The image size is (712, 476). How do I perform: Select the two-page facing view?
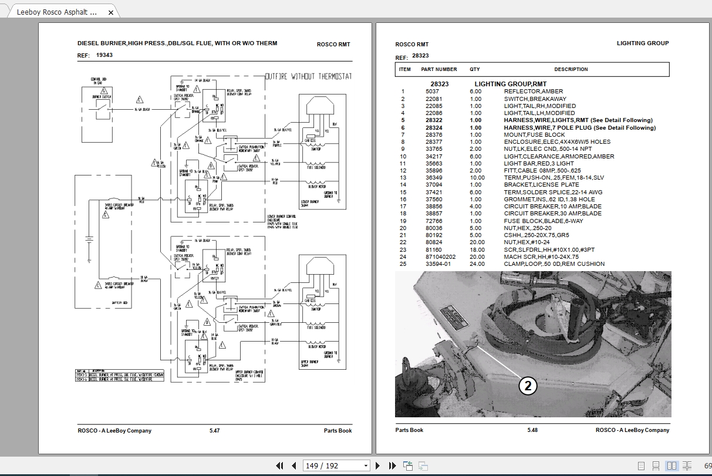[x=671, y=466]
